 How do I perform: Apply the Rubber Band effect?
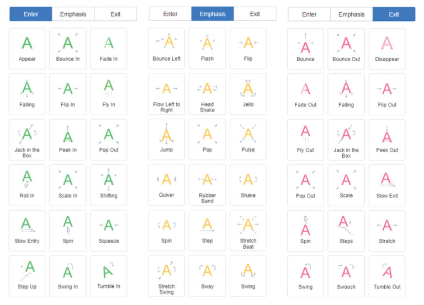tap(207, 185)
